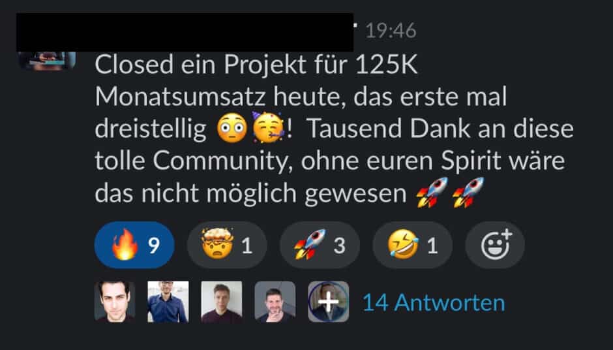Add the rolling-laughing emoji reaction
This screenshot has height=350, width=613.
click(x=412, y=245)
